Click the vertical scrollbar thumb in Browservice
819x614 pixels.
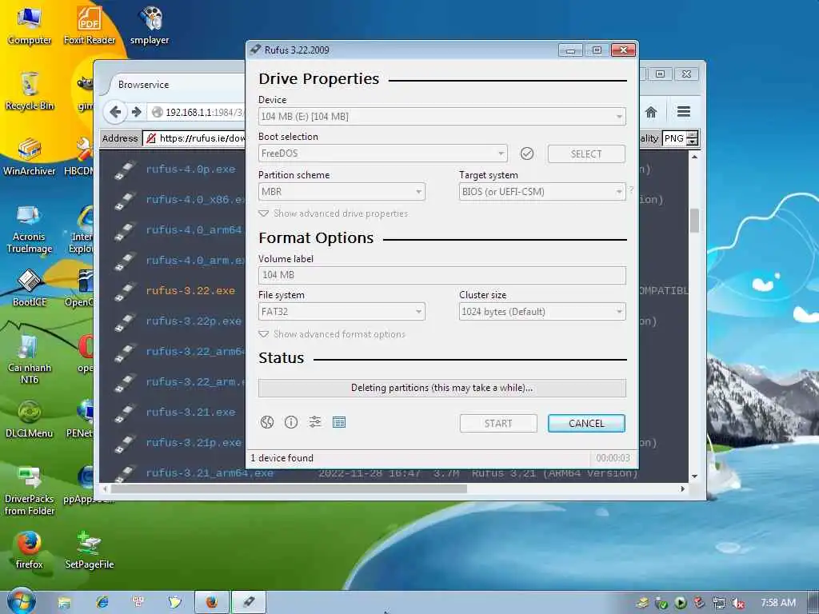694,221
